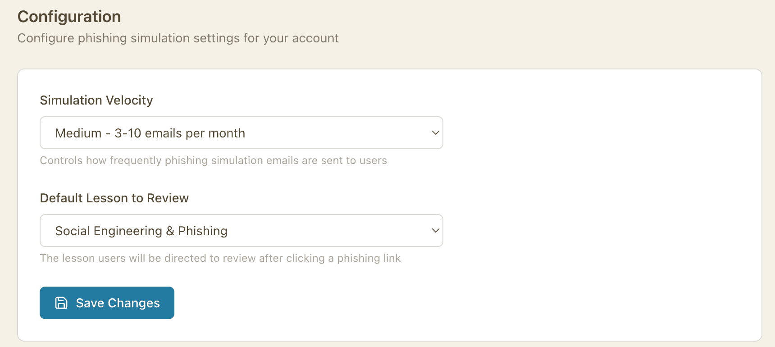This screenshot has width=775, height=347.
Task: Click the "Default Lesson to Review" label
Action: [114, 198]
